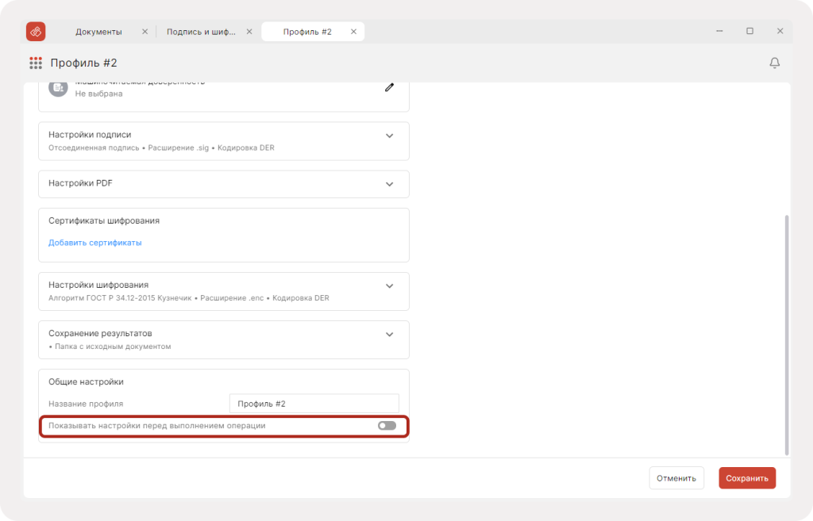Click the Не выбрана status text
This screenshot has height=521, width=813.
click(99, 94)
